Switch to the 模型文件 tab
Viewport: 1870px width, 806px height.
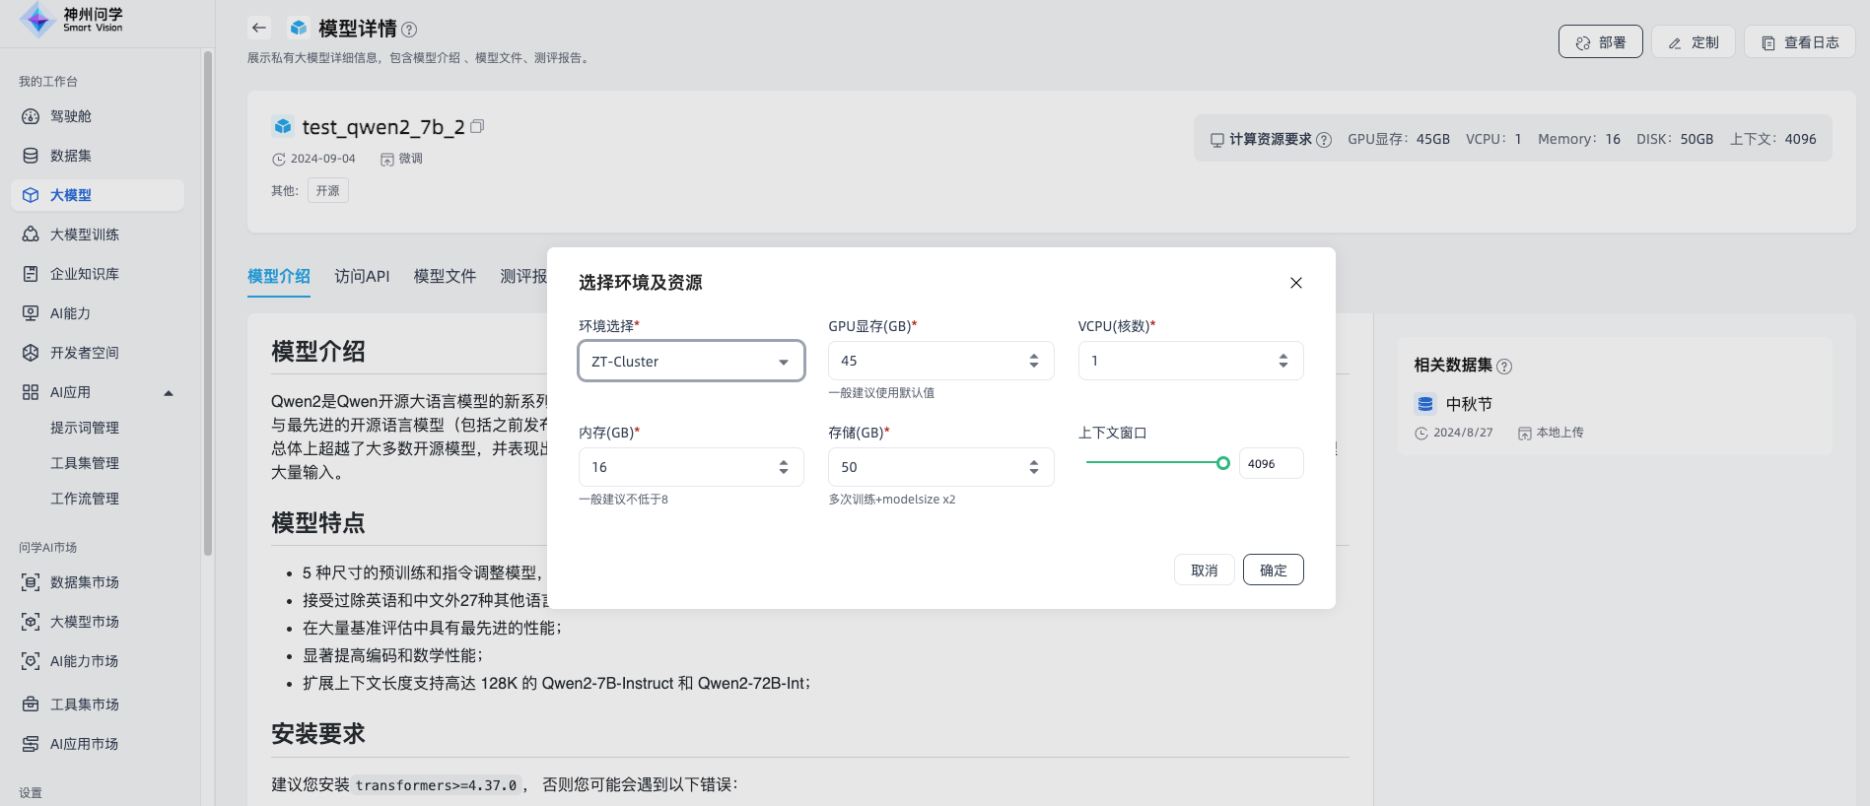[x=445, y=276]
